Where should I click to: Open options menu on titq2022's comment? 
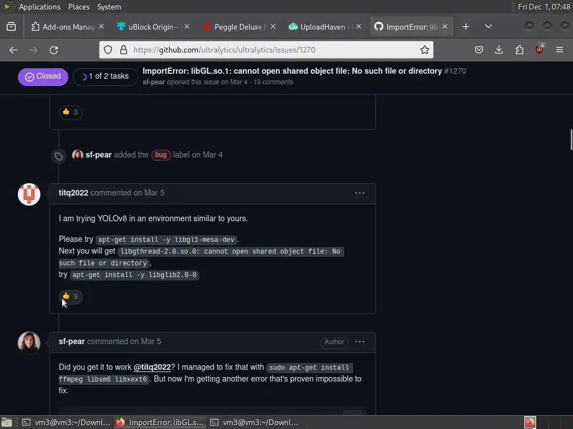tap(360, 193)
